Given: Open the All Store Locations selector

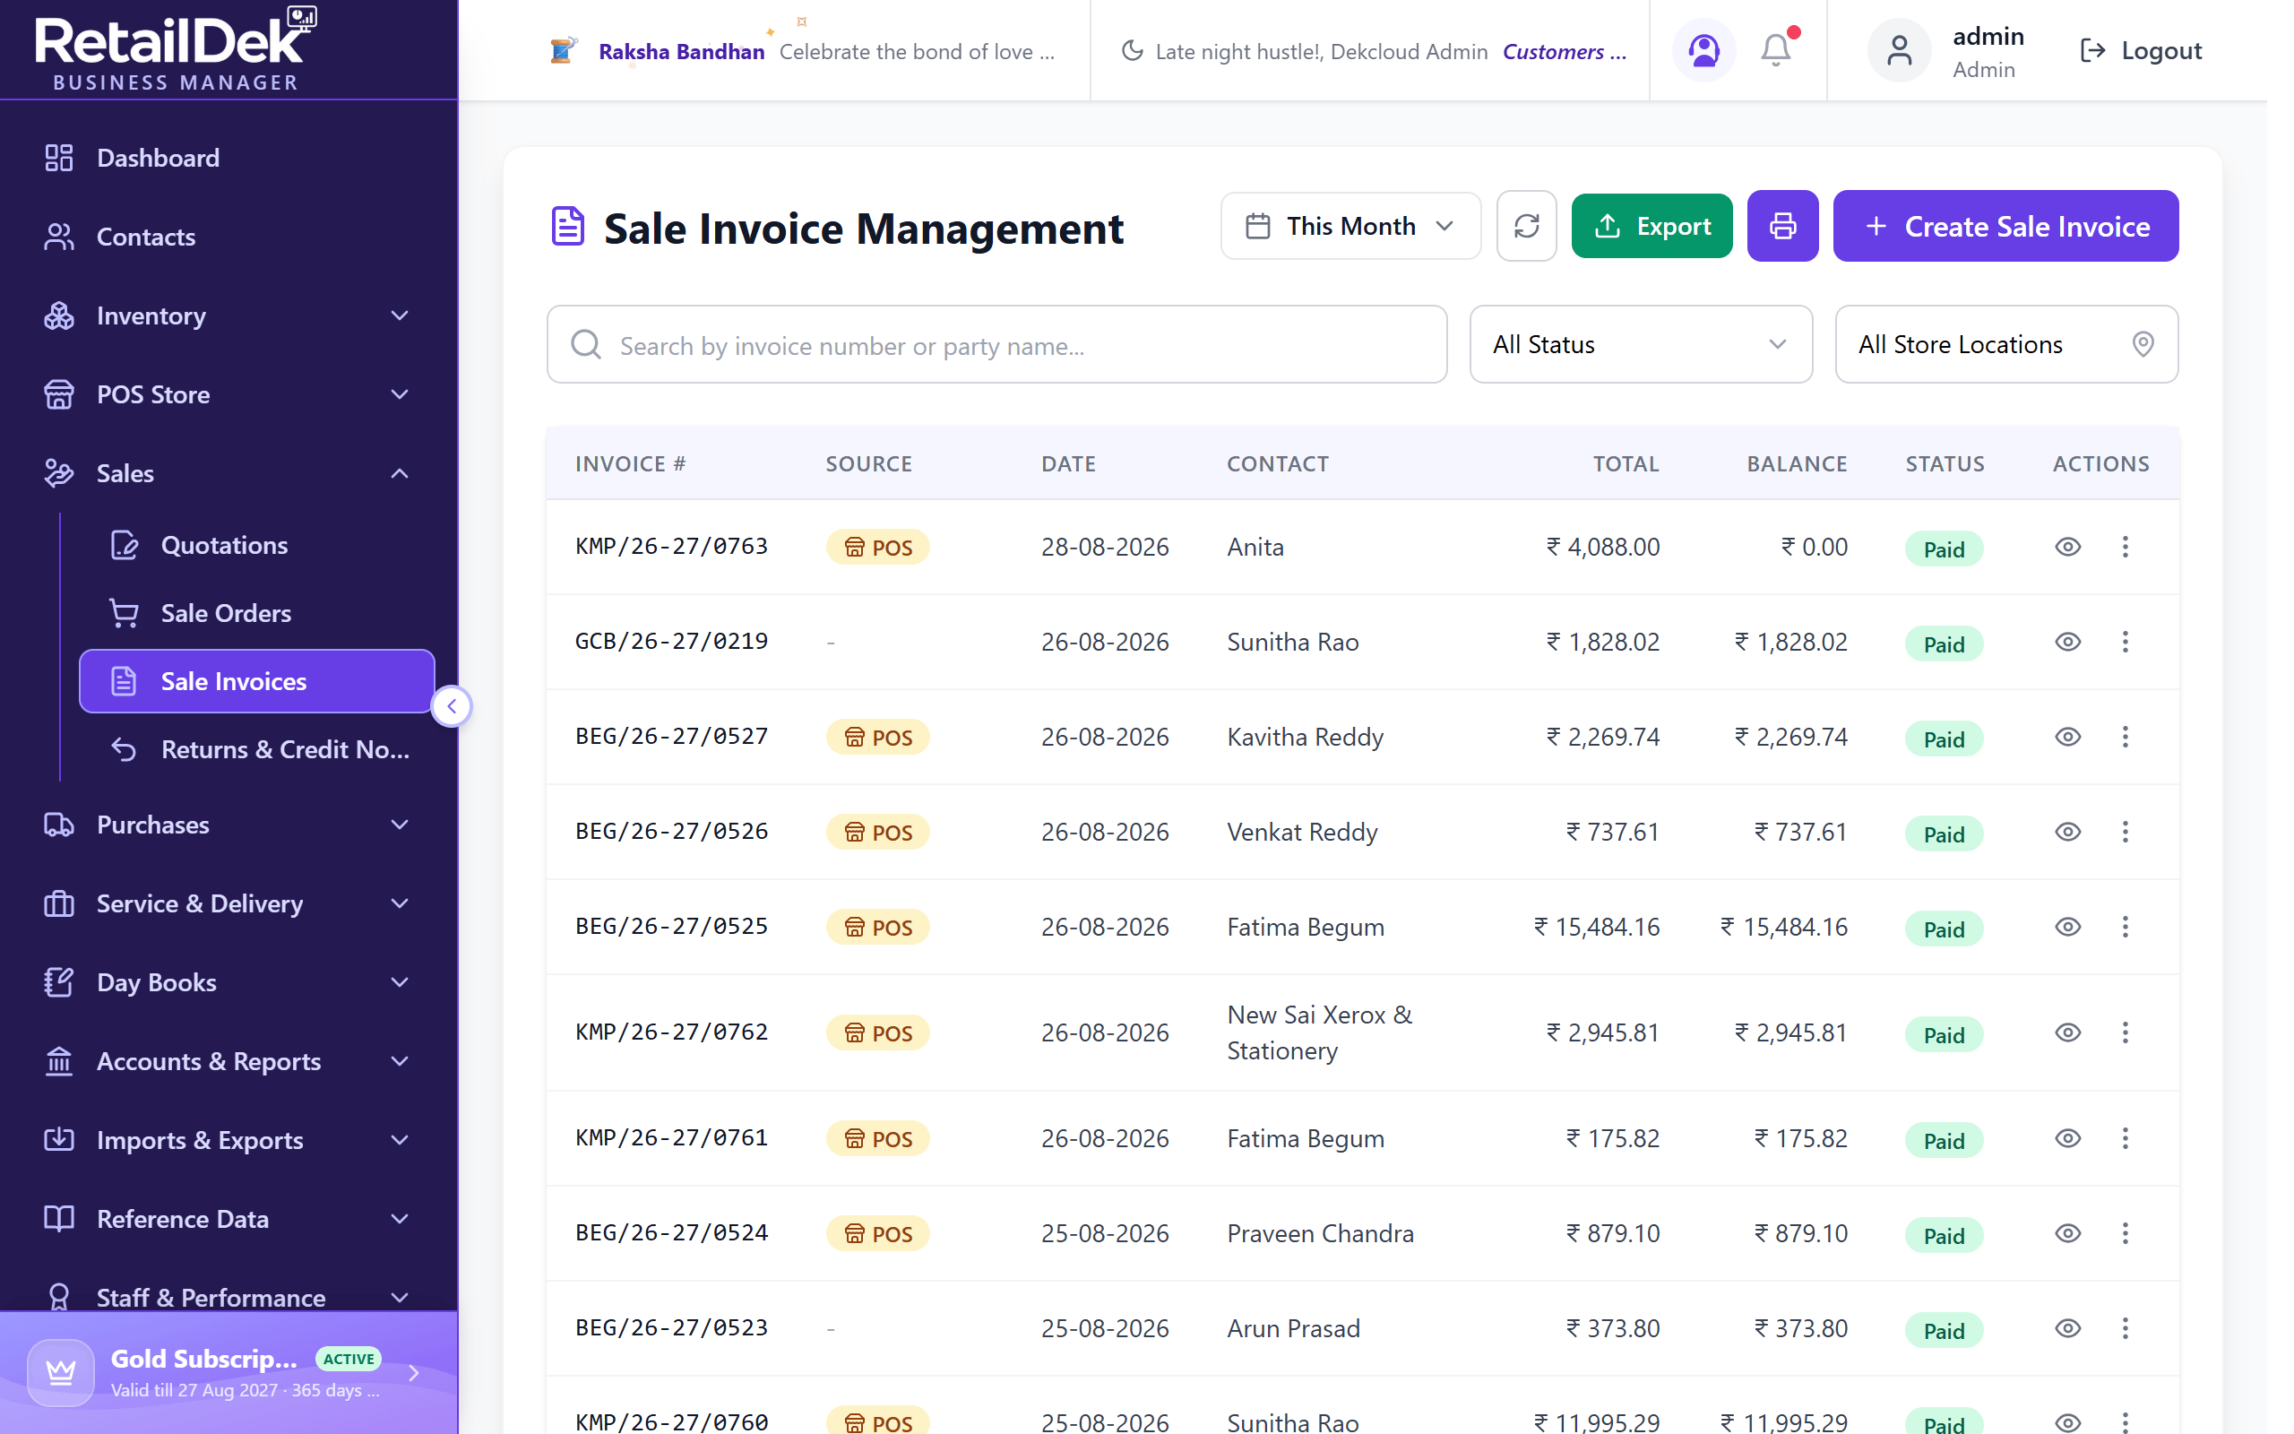Looking at the screenshot, I should 2005,344.
